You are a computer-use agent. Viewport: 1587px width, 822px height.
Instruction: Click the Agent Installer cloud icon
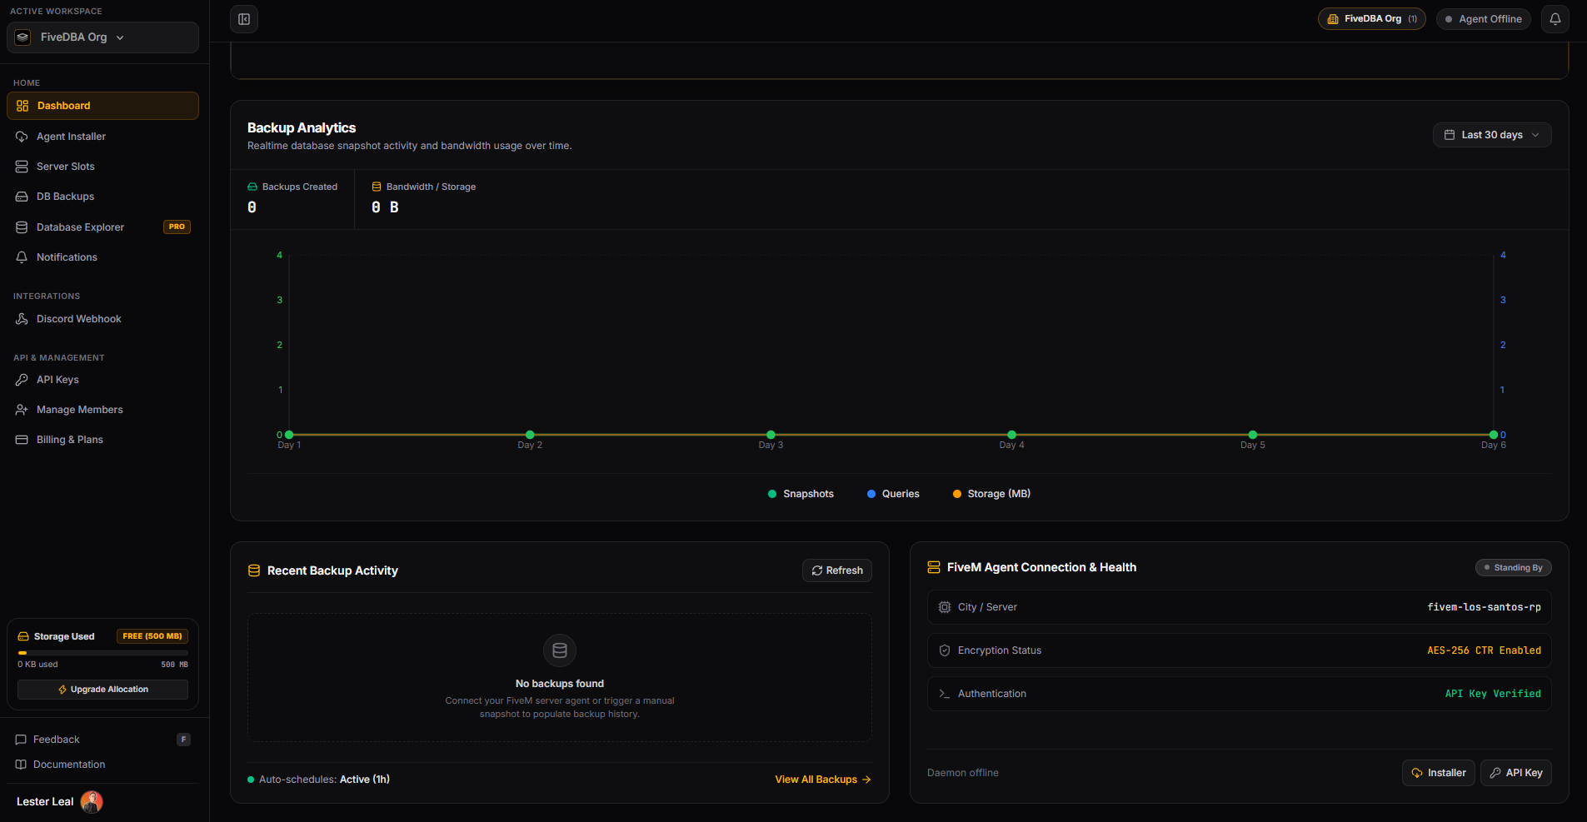pos(22,137)
